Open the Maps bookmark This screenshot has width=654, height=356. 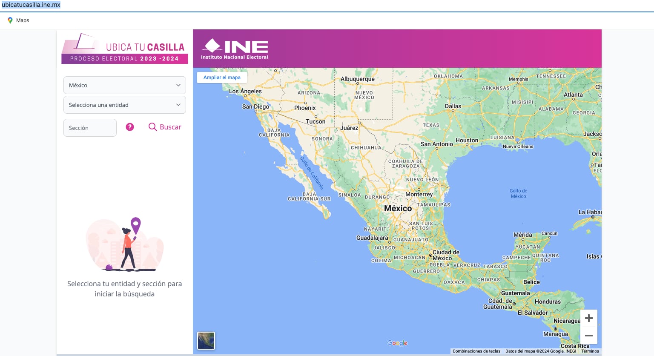[x=23, y=20]
